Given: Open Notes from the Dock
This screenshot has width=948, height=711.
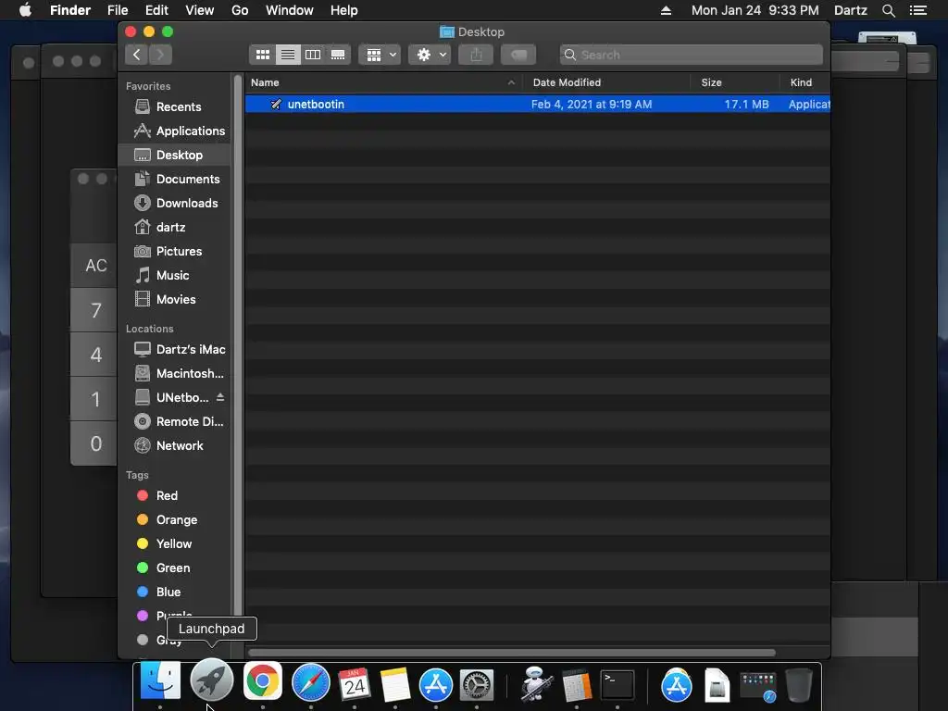Looking at the screenshot, I should (x=395, y=685).
